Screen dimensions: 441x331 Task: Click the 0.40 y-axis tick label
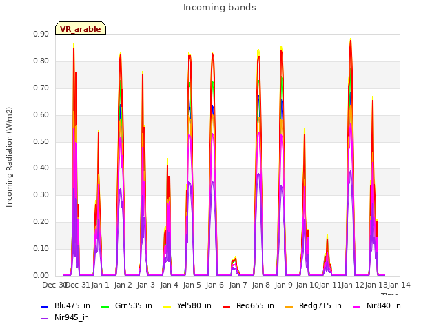pos(41,168)
